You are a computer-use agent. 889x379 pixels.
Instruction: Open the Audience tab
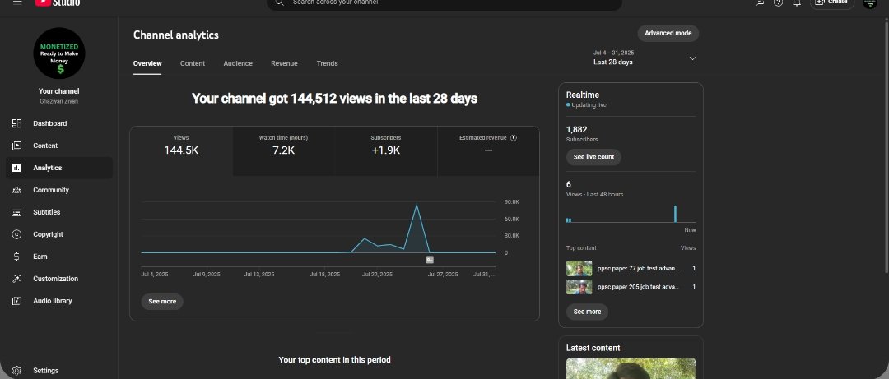point(238,63)
